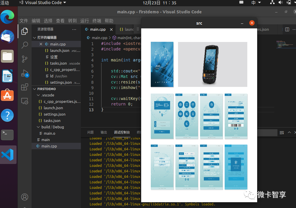The image size is (296, 208).
Task: Switch to the 输出 panel tab
Action: click(104, 132)
